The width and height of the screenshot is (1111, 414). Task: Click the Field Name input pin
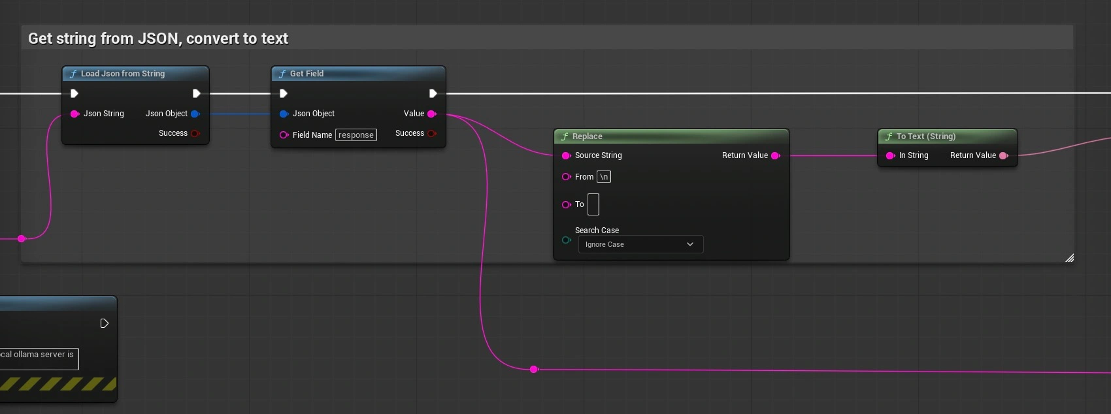284,135
